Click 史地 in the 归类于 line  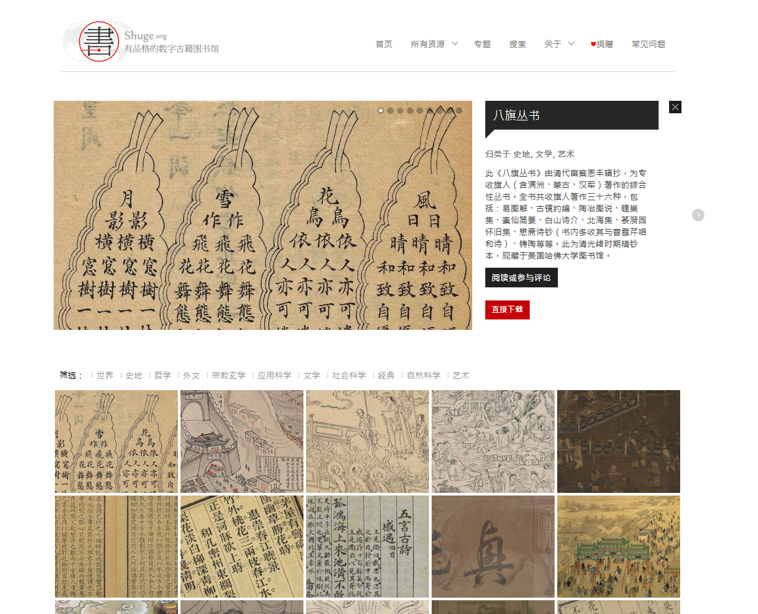(x=522, y=154)
